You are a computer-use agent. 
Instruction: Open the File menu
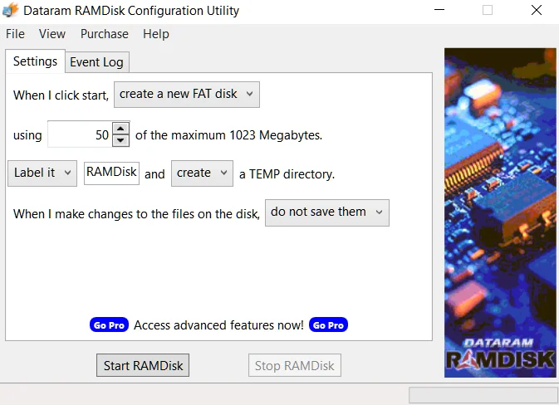click(x=15, y=34)
